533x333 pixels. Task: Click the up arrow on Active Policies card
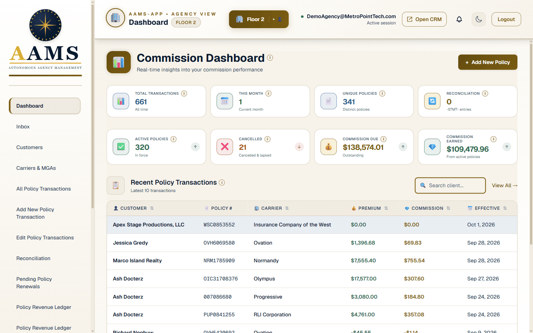(195, 147)
